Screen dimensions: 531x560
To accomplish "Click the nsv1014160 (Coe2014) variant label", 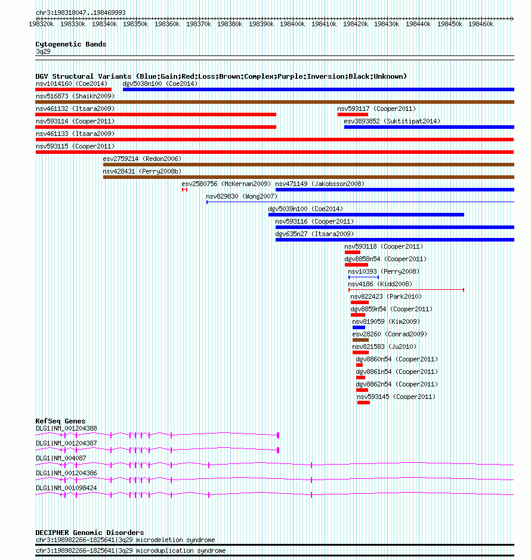I will (x=72, y=83).
